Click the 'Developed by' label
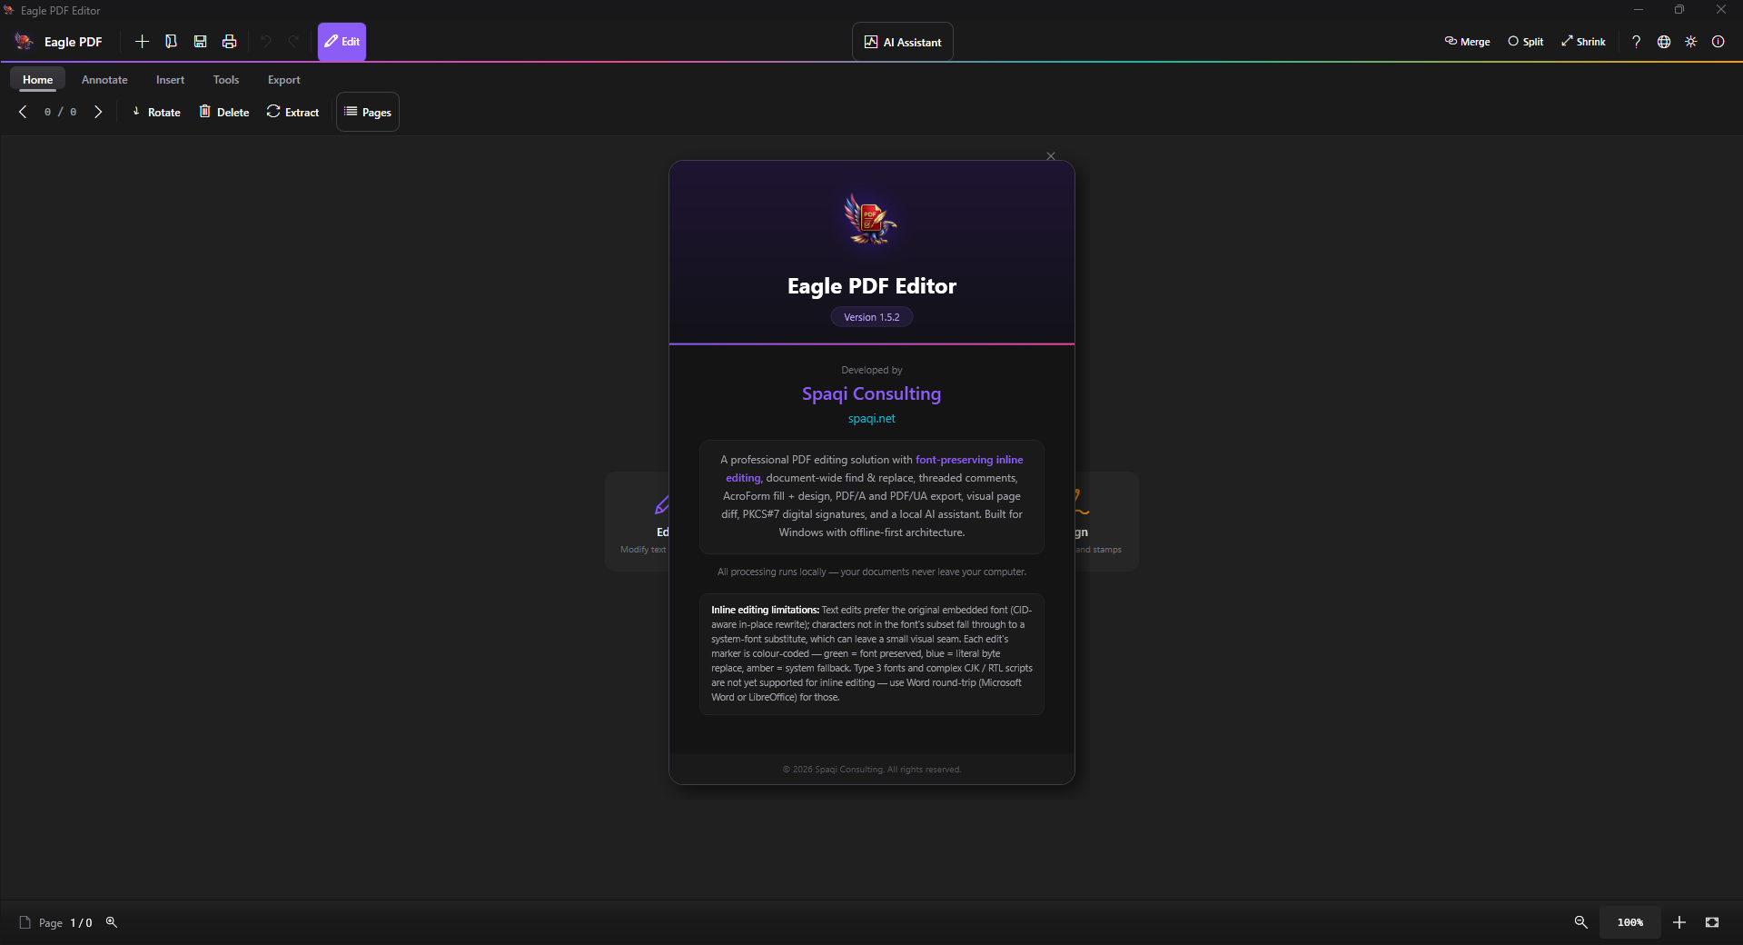This screenshot has height=945, width=1743. pyautogui.click(x=872, y=370)
